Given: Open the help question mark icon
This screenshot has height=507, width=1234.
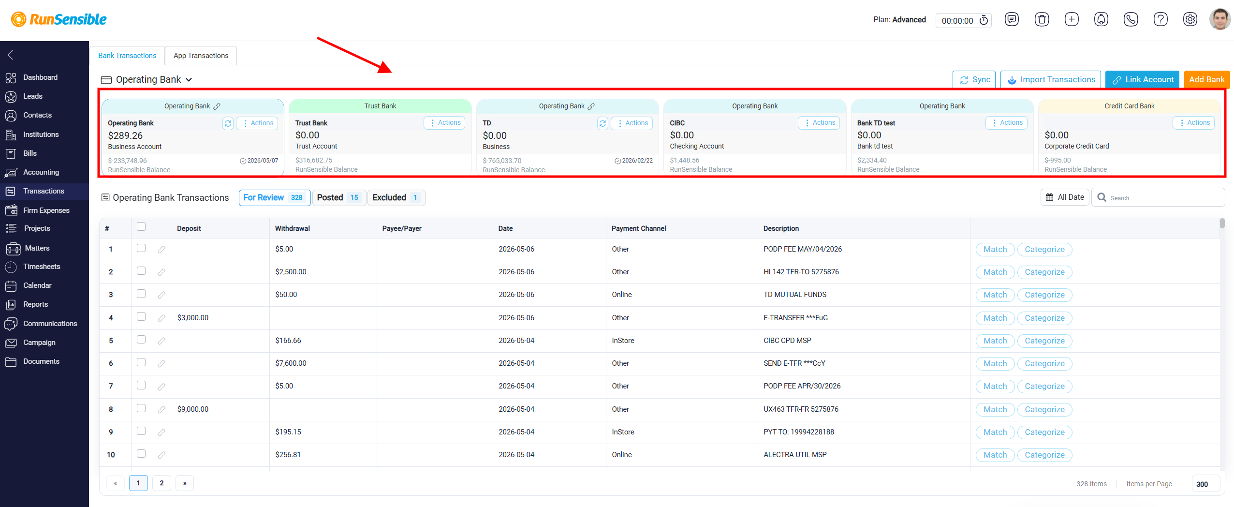Looking at the screenshot, I should click(1161, 19).
